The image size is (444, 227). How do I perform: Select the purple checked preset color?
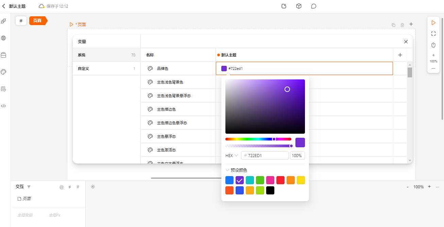(240, 180)
